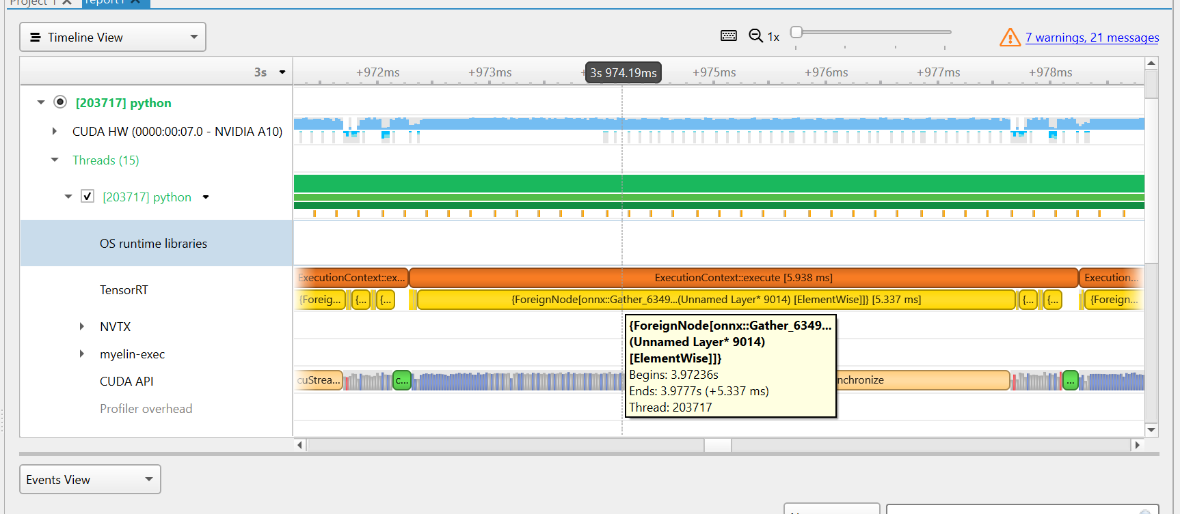
Task: Collapse the [203717] python thread row
Action: (x=68, y=197)
